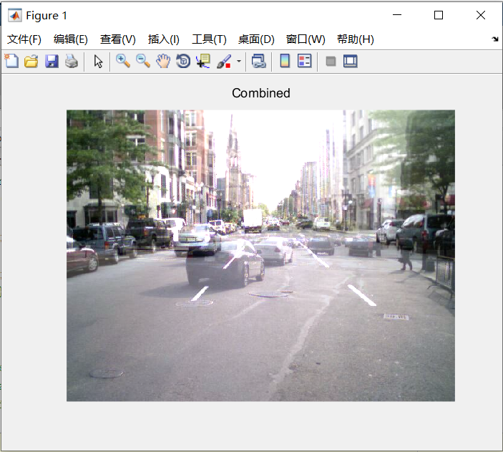Select the Brush data tool
This screenshot has width=503, height=452.
tap(224, 61)
